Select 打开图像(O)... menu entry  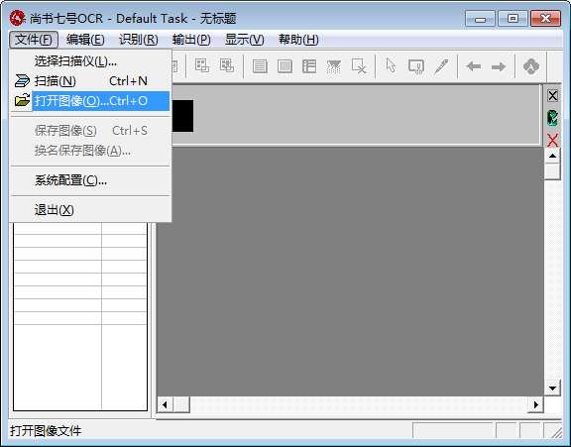click(x=90, y=101)
